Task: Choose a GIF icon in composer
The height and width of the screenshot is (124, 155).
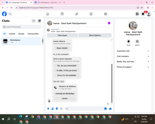Action: coord(61,108)
